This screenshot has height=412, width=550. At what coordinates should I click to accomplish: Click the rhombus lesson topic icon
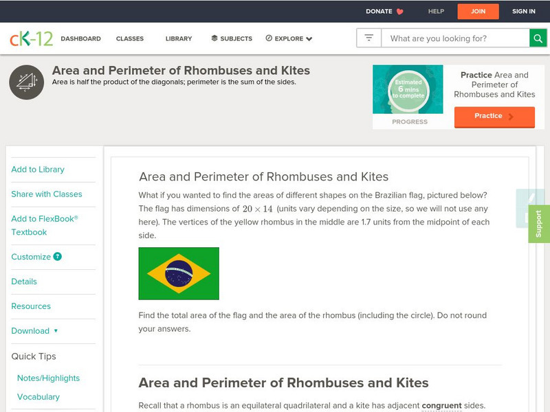pos(26,82)
